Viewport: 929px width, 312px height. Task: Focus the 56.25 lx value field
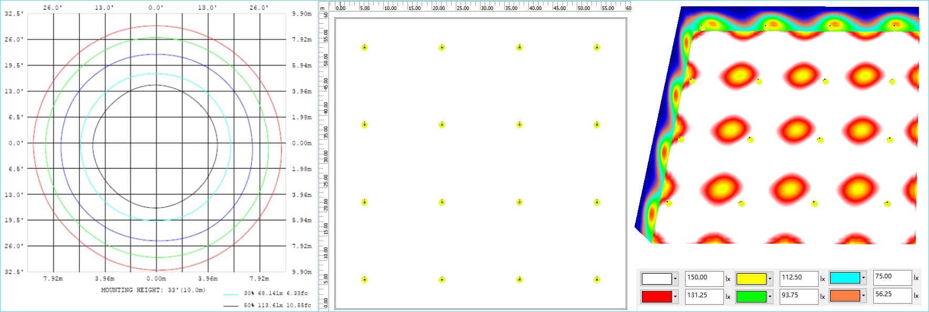[x=892, y=295]
